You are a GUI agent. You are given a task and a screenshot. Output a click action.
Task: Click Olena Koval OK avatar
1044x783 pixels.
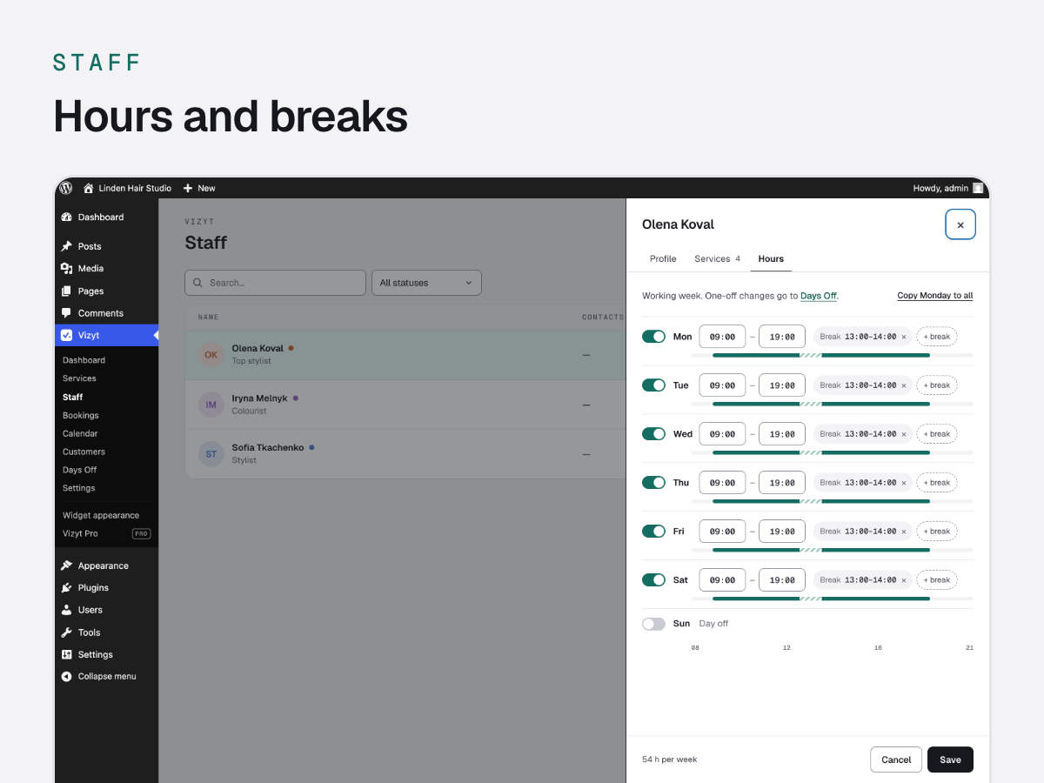pos(211,355)
